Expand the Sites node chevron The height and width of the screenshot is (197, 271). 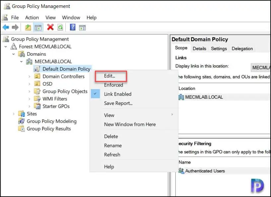click(x=14, y=114)
